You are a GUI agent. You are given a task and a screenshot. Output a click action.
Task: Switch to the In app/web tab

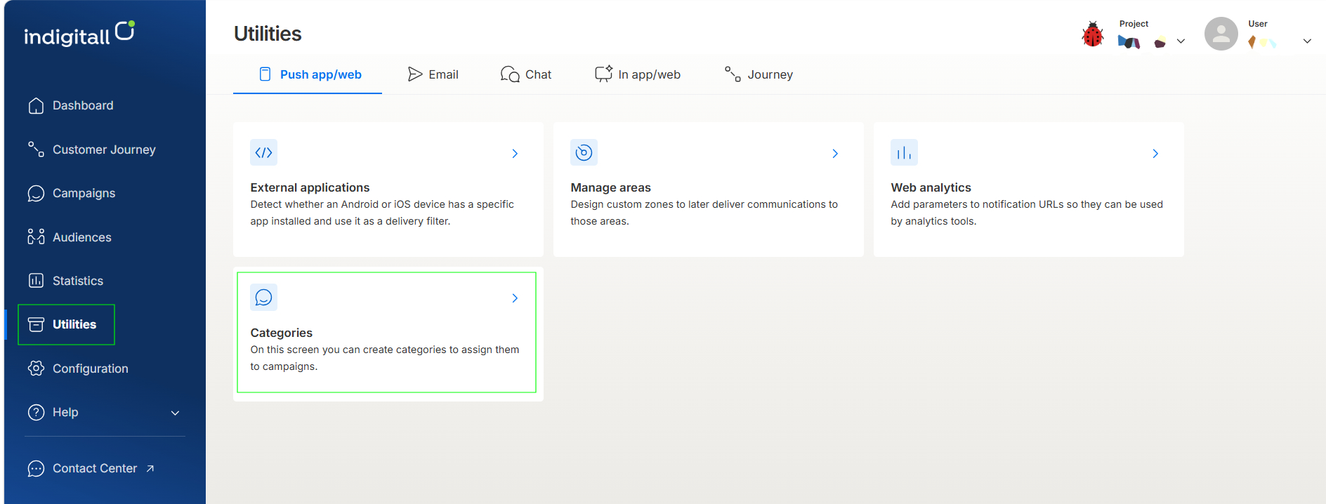pos(638,74)
